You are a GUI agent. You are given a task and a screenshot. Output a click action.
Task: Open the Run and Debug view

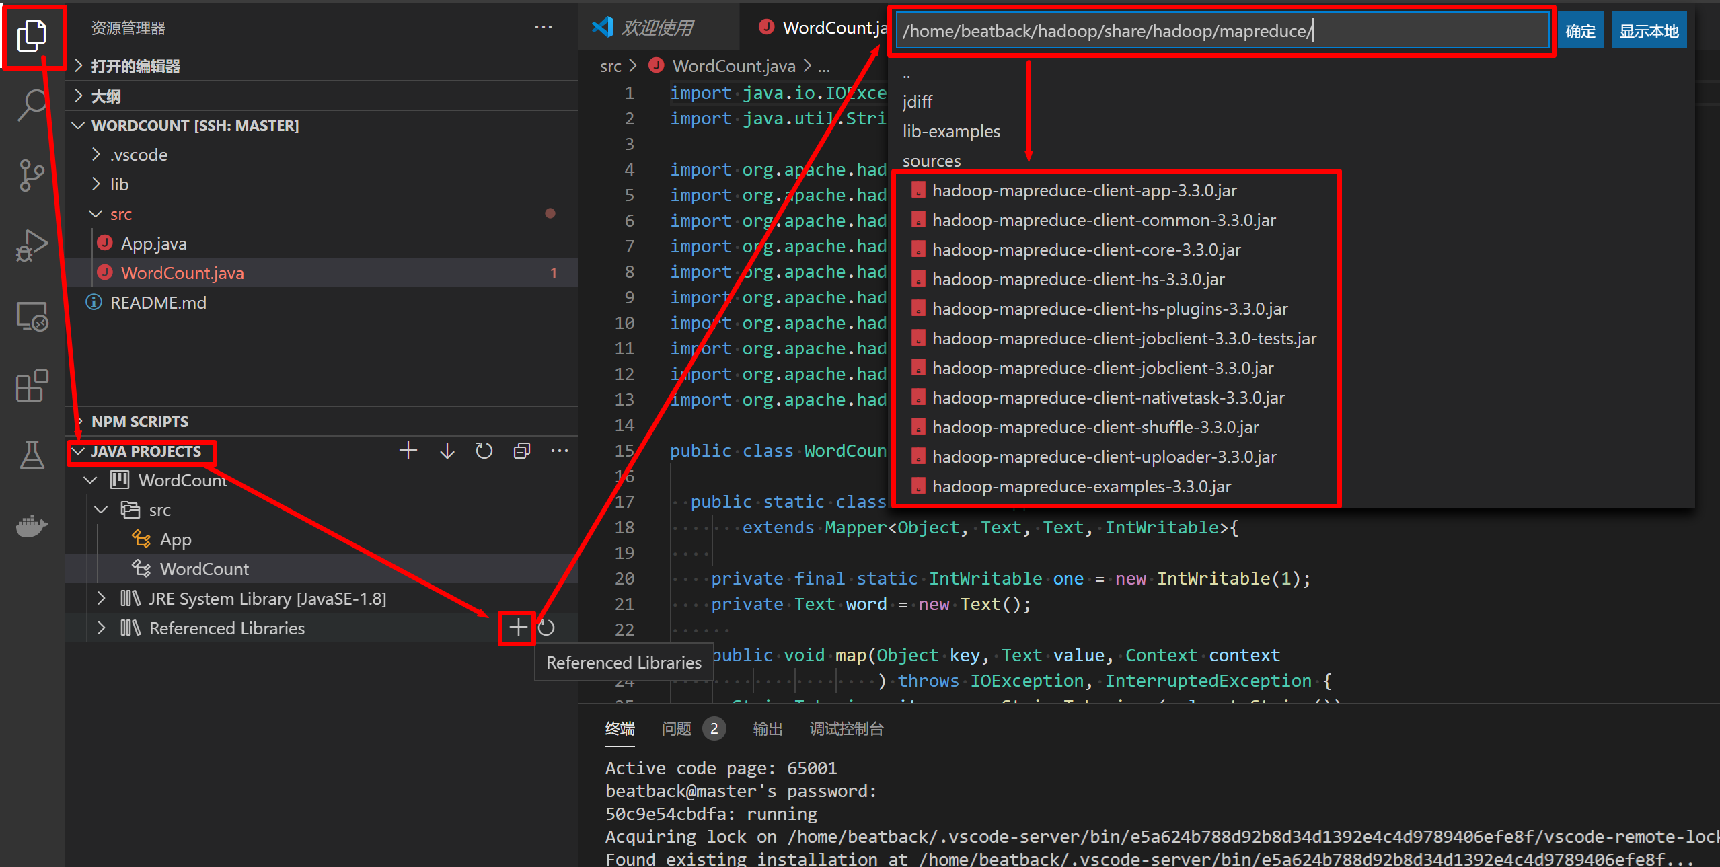point(32,246)
